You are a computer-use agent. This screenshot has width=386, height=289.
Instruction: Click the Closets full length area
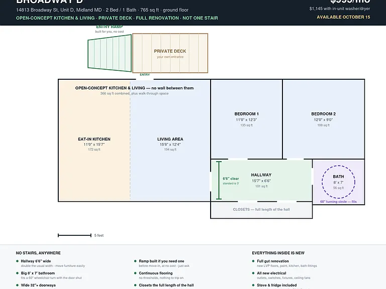point(261,210)
